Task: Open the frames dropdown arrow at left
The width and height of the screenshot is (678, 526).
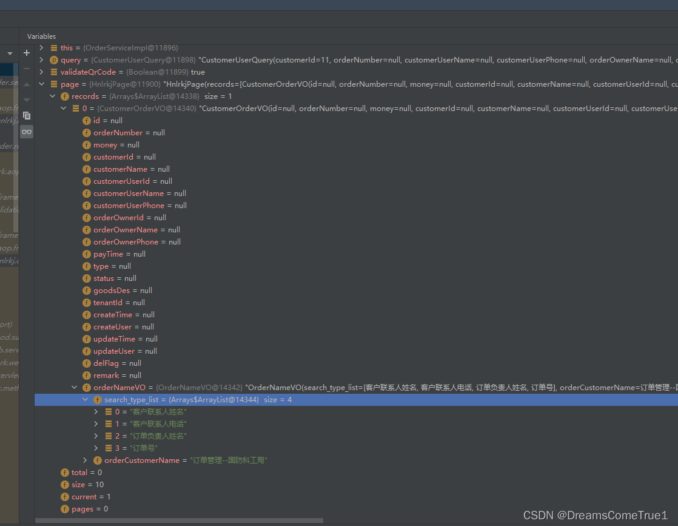Action: [10, 53]
